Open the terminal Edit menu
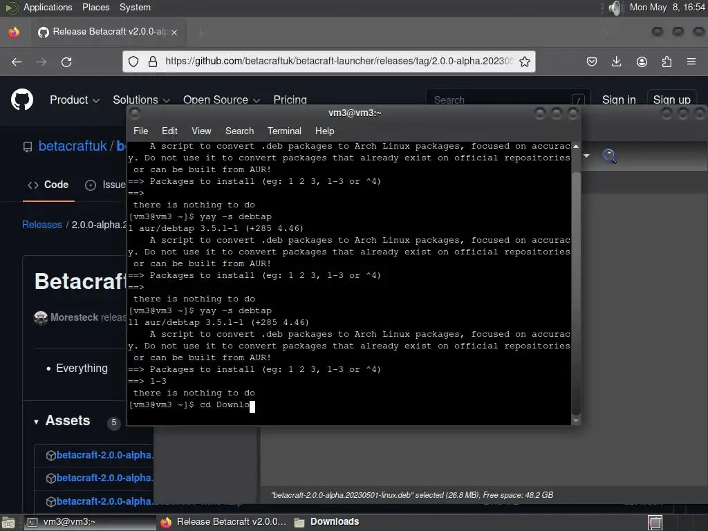 click(x=169, y=131)
